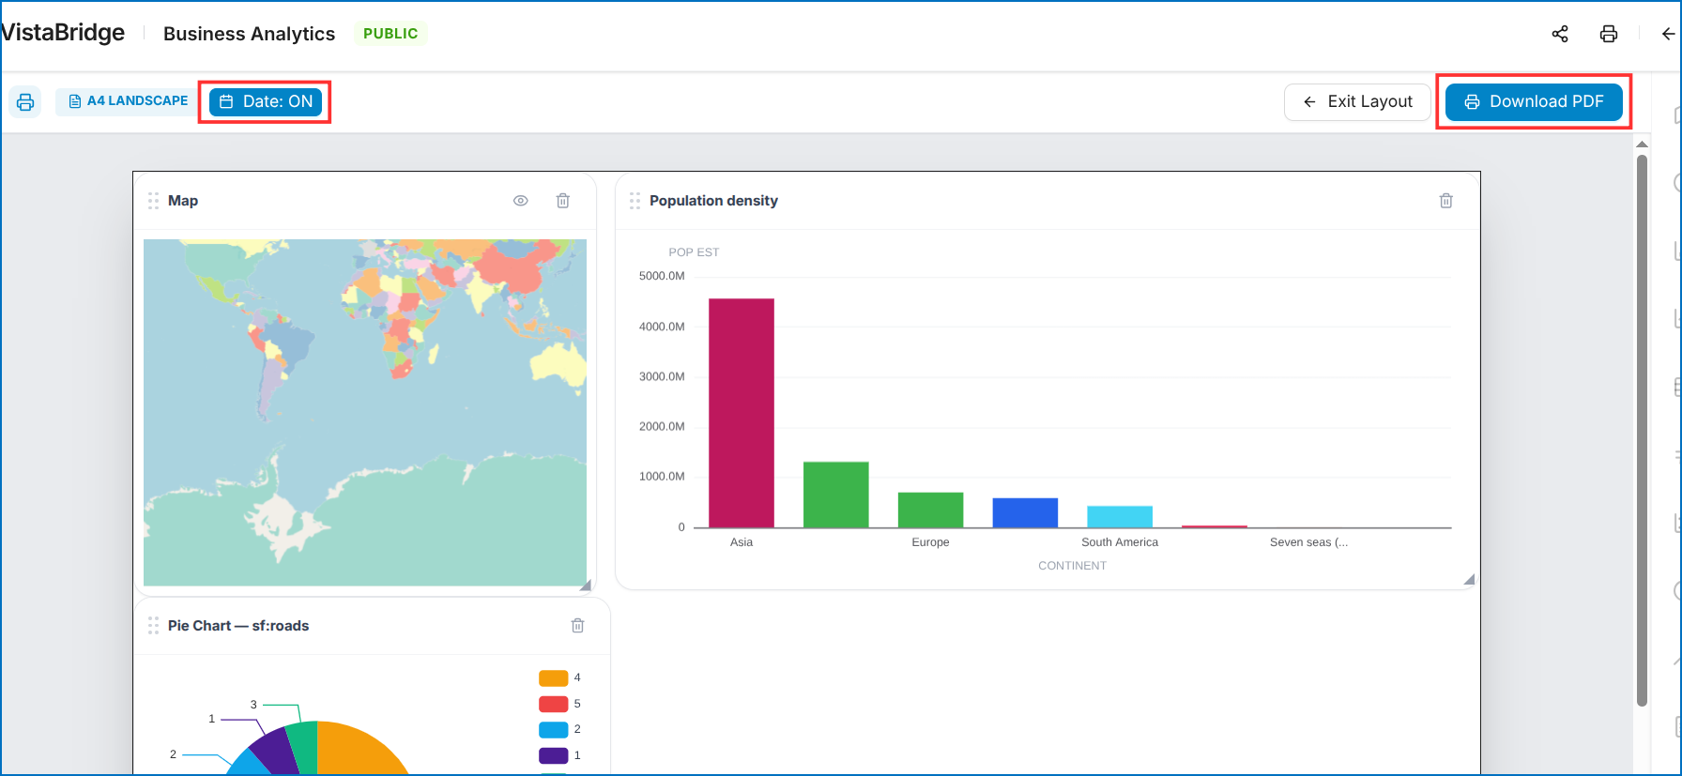This screenshot has height=776, width=1682.
Task: Click the Business Analytics title
Action: pos(249,34)
